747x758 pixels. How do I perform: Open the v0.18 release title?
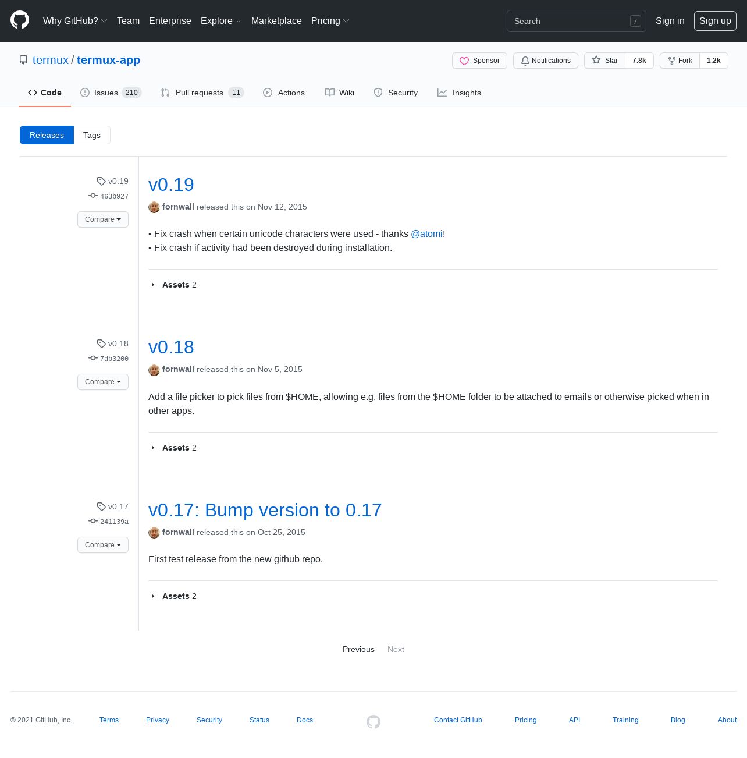[171, 347]
